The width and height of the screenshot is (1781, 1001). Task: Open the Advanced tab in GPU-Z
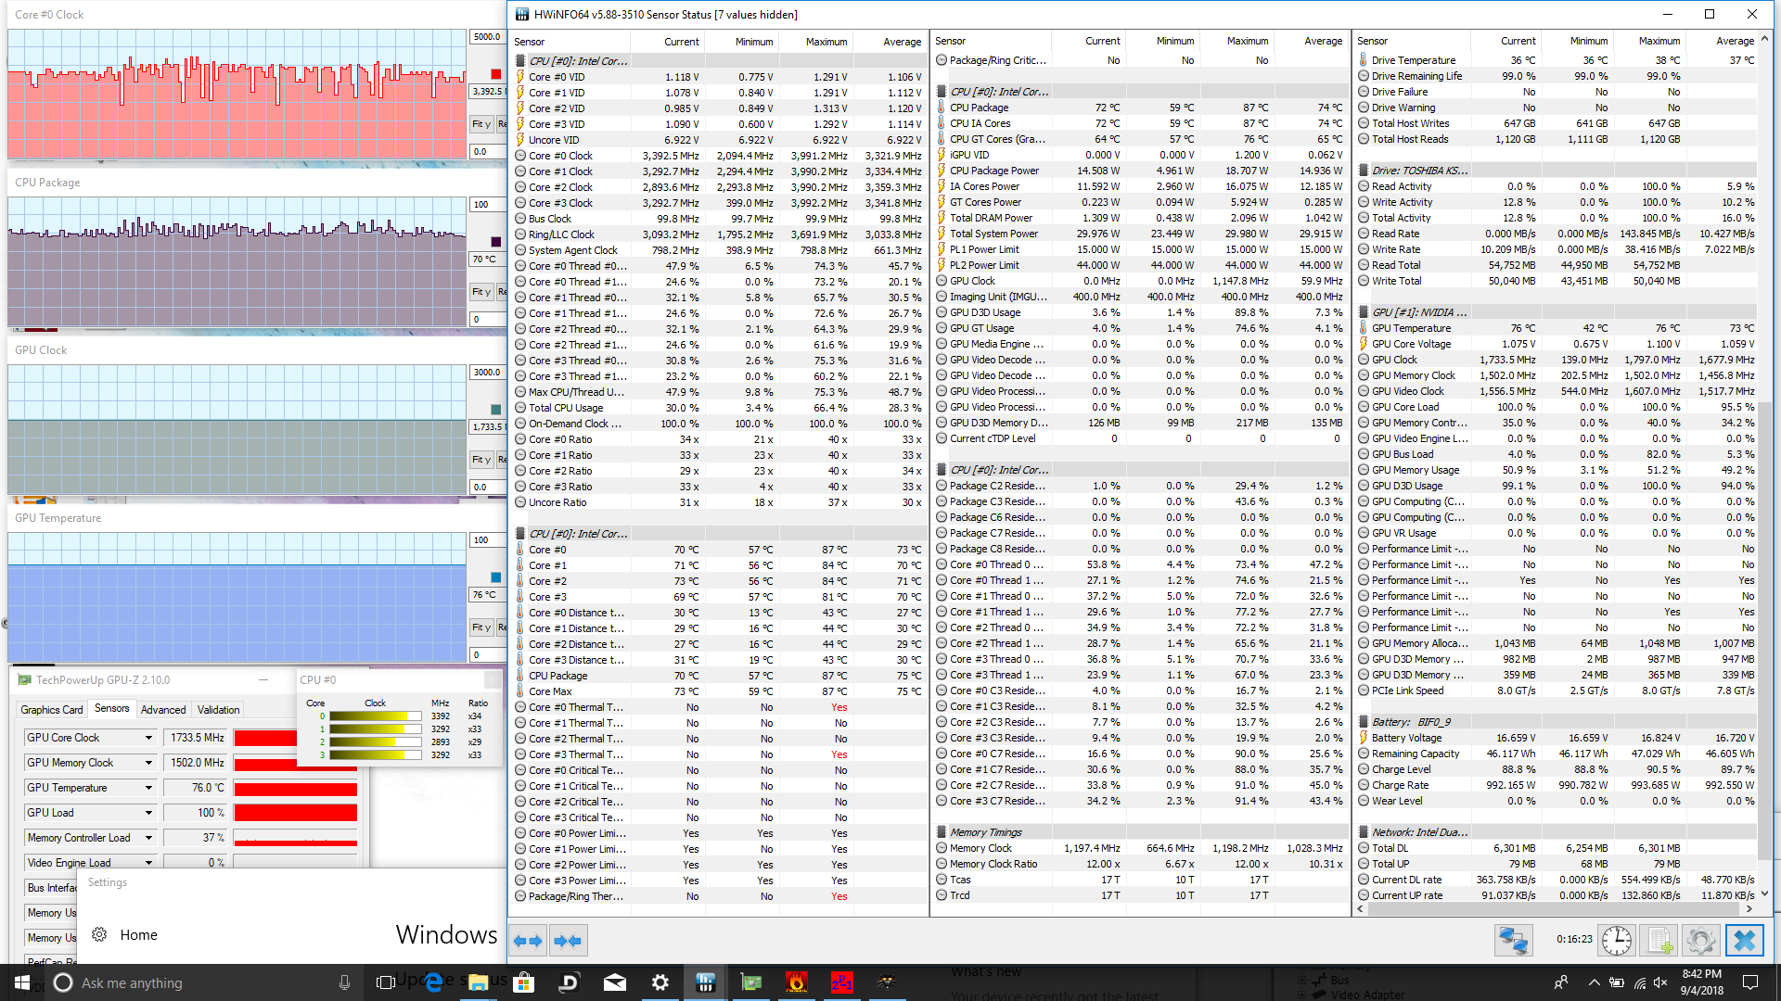(163, 710)
